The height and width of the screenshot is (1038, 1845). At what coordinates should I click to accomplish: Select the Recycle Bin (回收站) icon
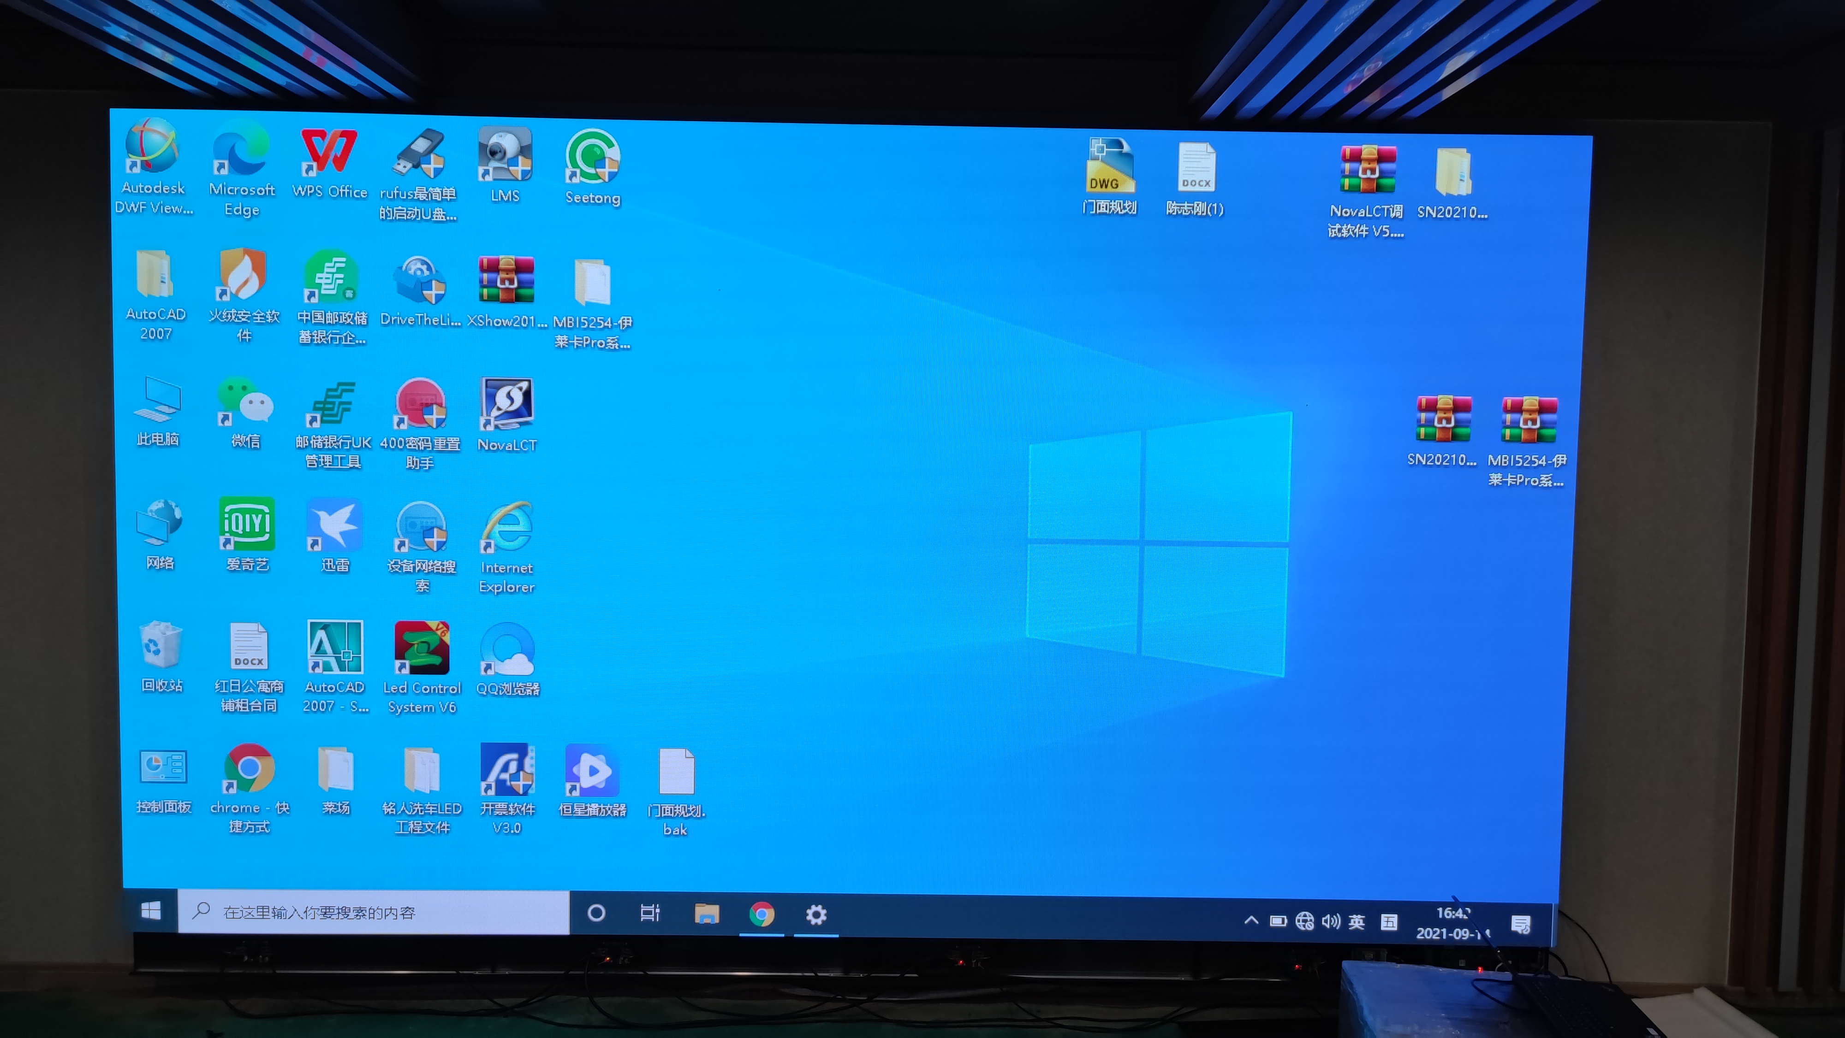click(x=161, y=646)
